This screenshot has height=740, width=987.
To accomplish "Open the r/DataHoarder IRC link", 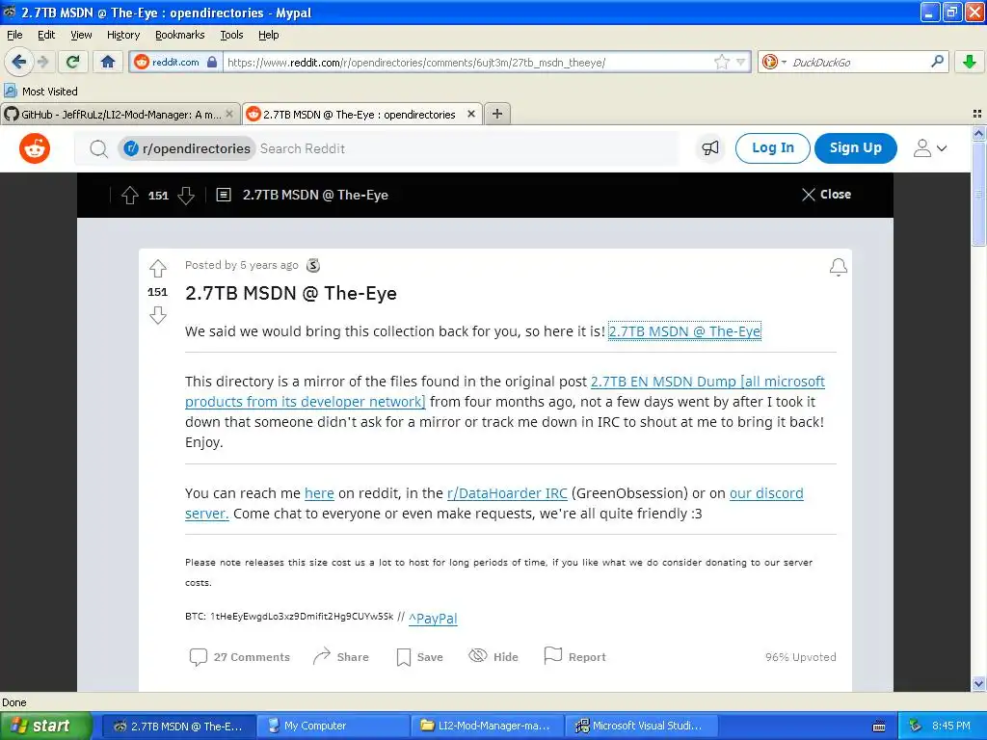I will pyautogui.click(x=507, y=493).
